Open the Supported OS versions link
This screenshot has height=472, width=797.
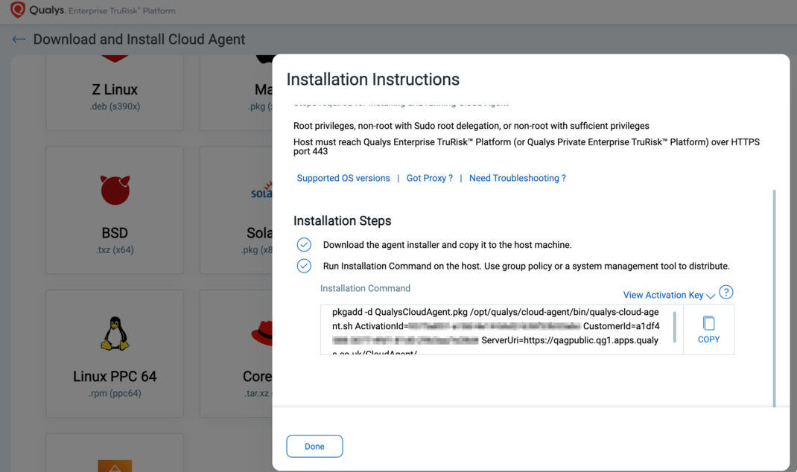click(x=343, y=179)
